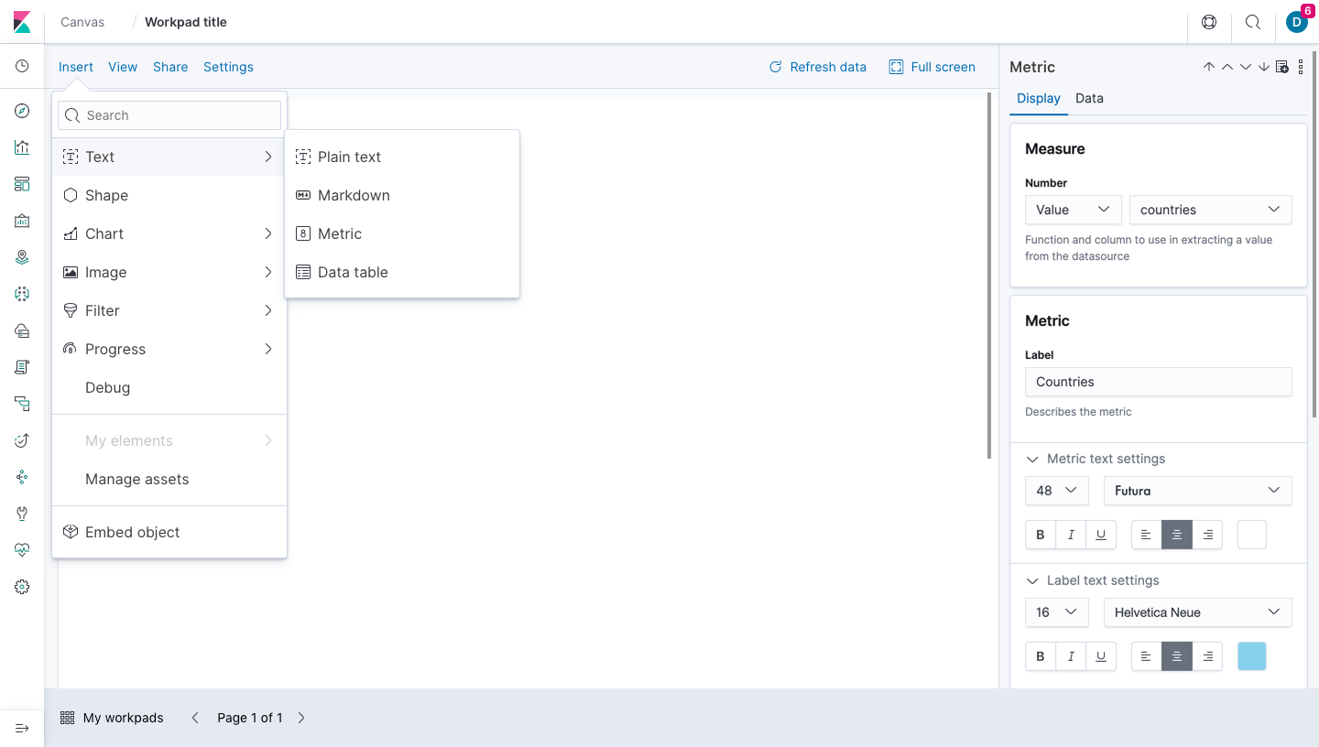Expand the Chart submenu
The image size is (1319, 747).
tap(169, 233)
